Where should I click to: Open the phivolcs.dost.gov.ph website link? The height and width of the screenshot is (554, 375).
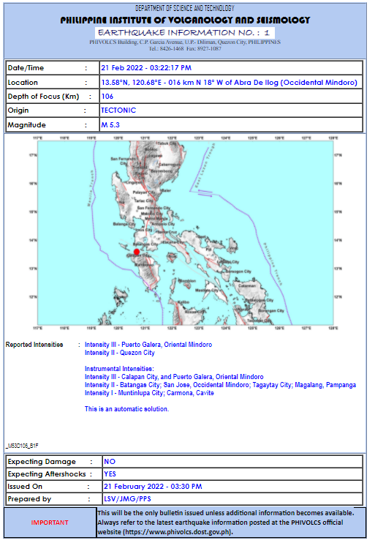pos(178,532)
